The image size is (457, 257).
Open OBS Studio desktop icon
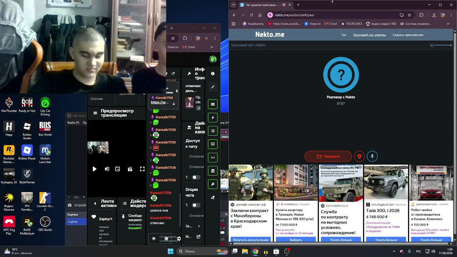point(45,224)
